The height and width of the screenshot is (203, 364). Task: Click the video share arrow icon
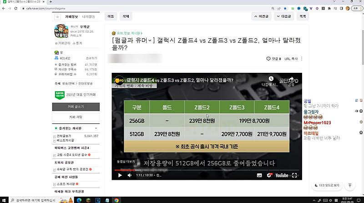pyautogui.click(x=291, y=79)
